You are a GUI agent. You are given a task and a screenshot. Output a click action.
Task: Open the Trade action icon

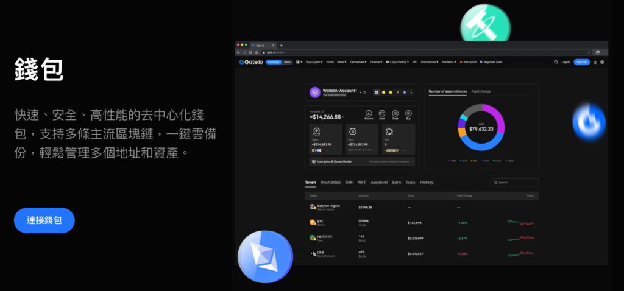(395, 114)
